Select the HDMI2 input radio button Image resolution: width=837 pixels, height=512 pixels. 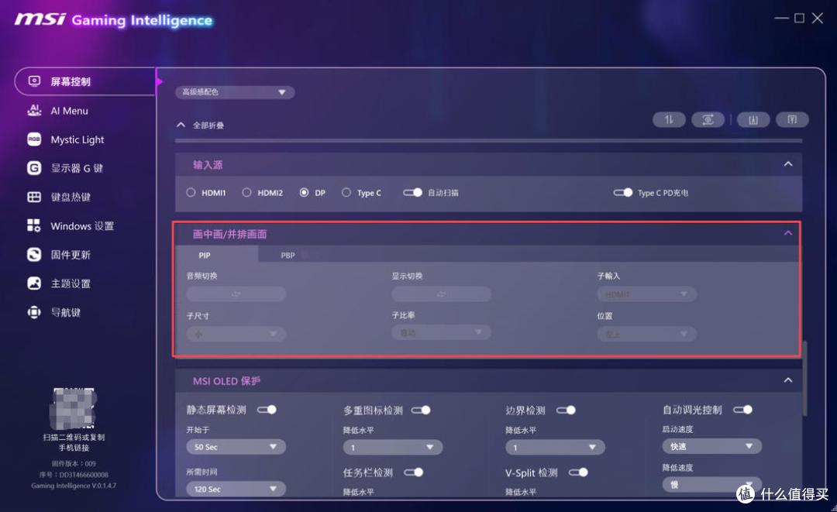tap(246, 193)
